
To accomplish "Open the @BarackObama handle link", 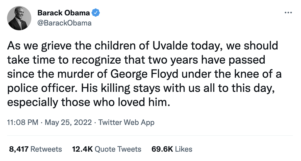I will pyautogui.click(x=64, y=23).
